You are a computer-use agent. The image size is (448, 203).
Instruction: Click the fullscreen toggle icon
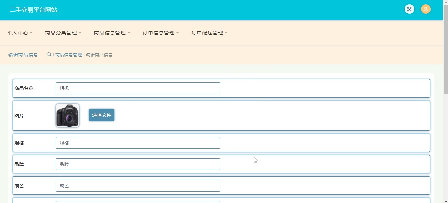point(409,9)
